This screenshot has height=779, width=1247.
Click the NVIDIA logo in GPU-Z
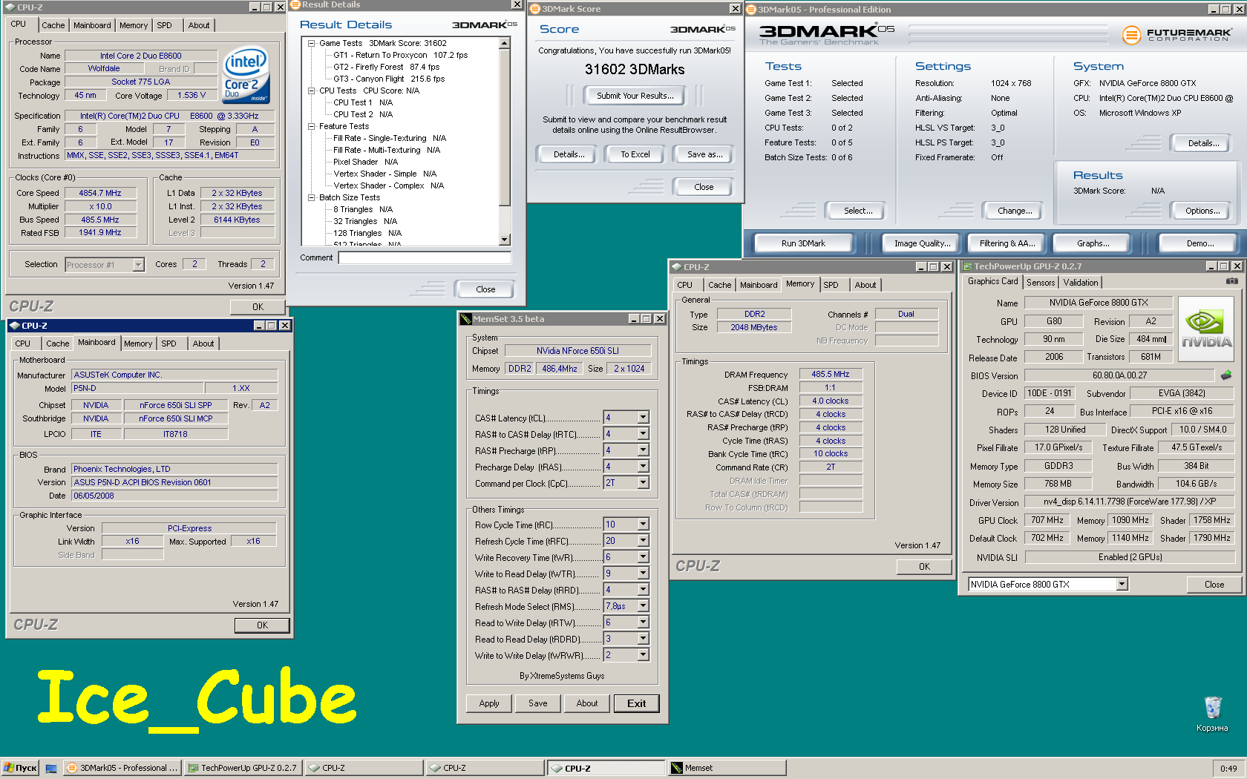[x=1206, y=329]
